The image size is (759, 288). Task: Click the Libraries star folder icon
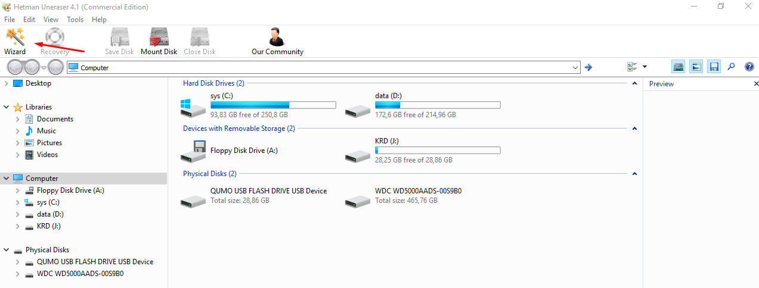point(18,107)
